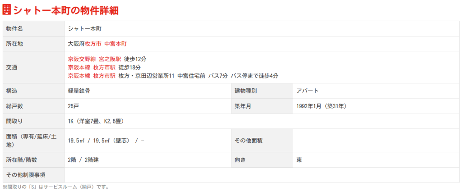Open the 宮之阪駅 station link
The width and height of the screenshot is (462, 192).
click(110, 59)
